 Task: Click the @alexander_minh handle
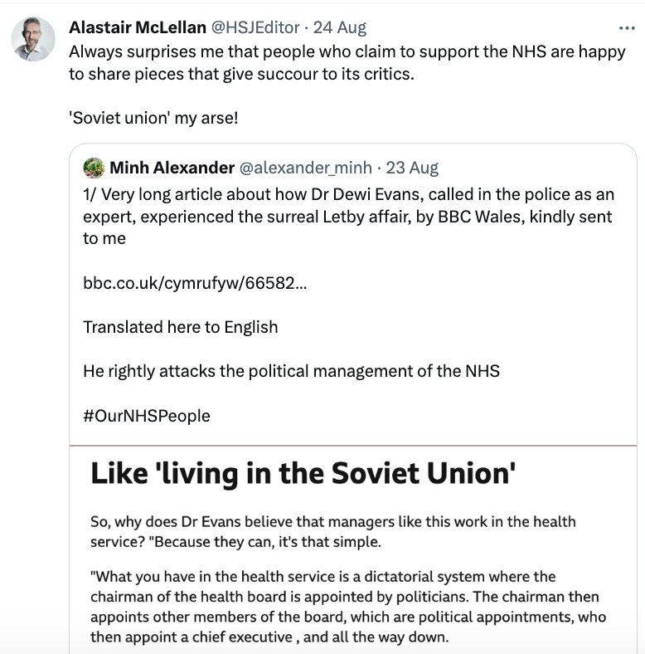[x=305, y=168]
